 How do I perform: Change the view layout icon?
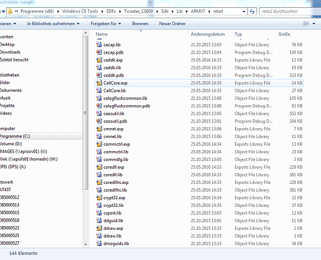(306, 24)
